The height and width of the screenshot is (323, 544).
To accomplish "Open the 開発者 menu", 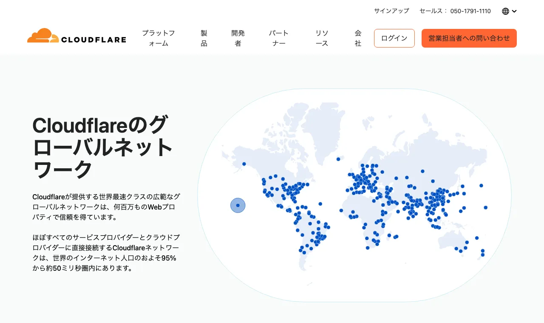I will 238,38.
